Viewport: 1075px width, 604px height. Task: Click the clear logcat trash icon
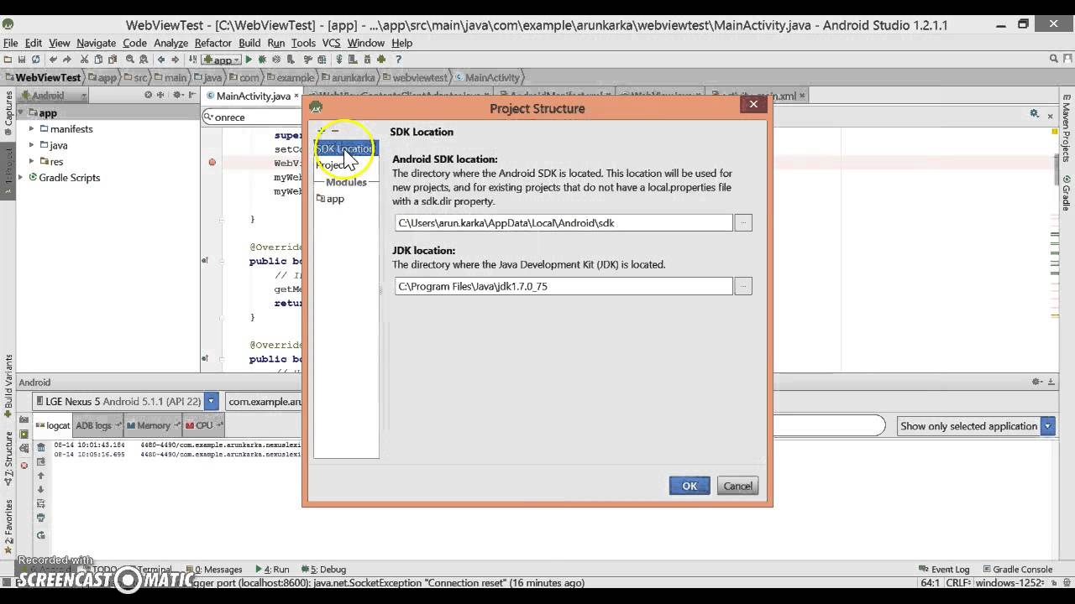click(40, 447)
